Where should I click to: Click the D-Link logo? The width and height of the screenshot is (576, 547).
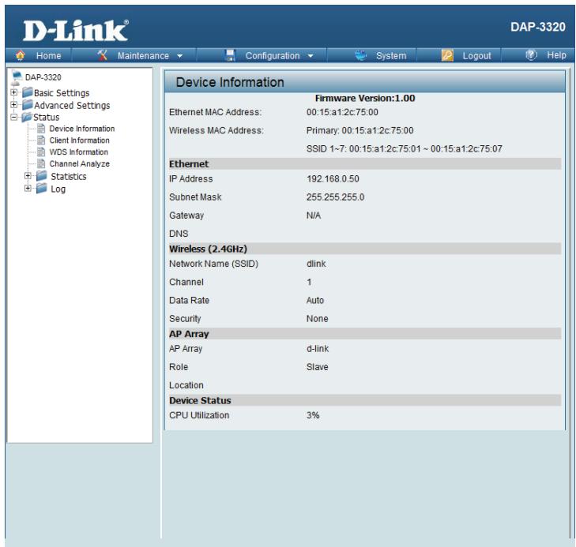76,31
